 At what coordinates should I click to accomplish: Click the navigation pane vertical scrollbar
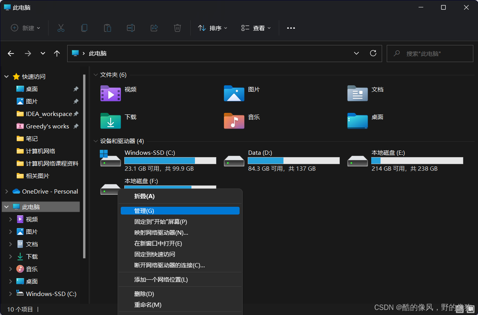point(84,167)
